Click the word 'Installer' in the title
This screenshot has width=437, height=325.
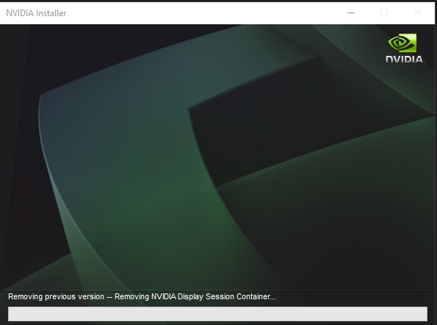[x=51, y=13]
